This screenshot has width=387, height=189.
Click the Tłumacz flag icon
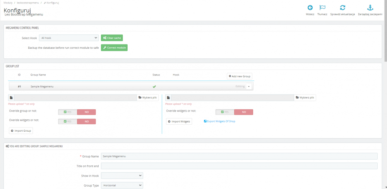[x=322, y=8]
